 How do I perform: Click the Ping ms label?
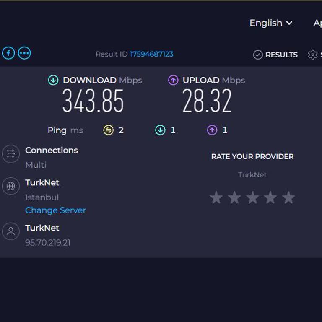pos(65,130)
